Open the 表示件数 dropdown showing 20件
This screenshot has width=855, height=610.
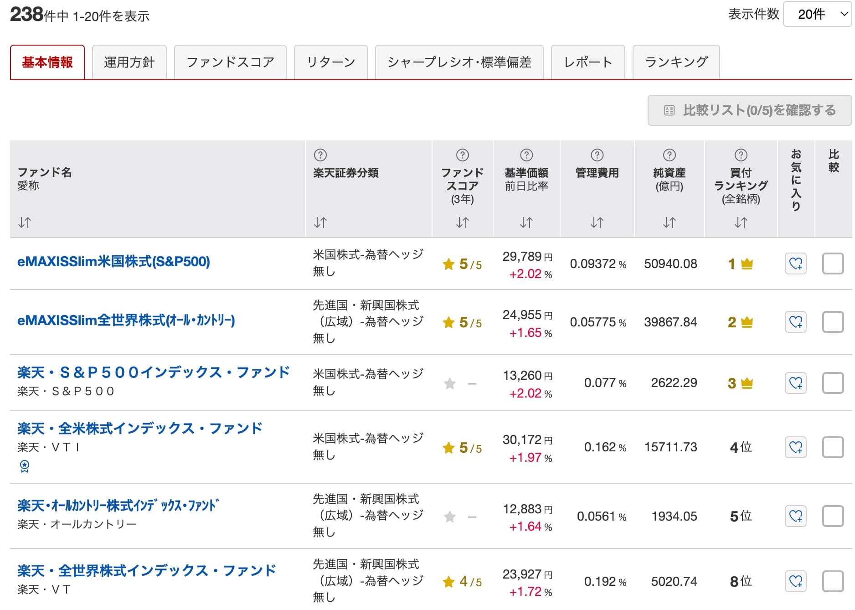pos(817,14)
